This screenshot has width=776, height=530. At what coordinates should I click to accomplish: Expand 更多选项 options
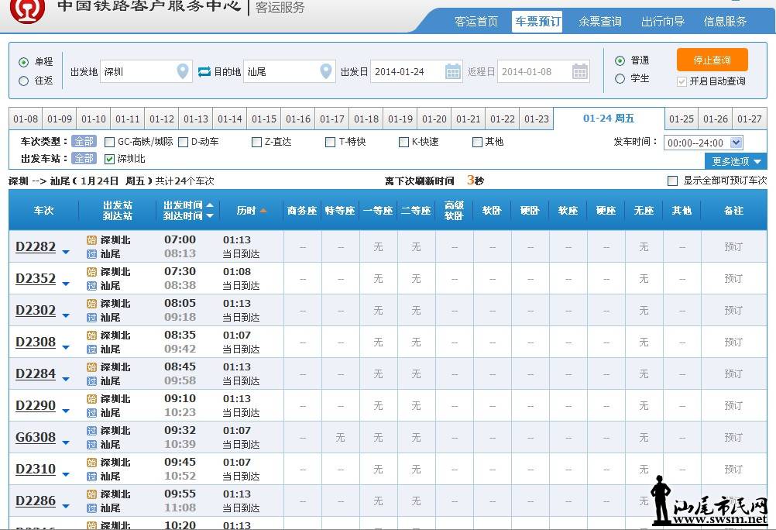(x=736, y=161)
